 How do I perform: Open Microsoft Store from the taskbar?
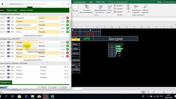click(x=19, y=96)
